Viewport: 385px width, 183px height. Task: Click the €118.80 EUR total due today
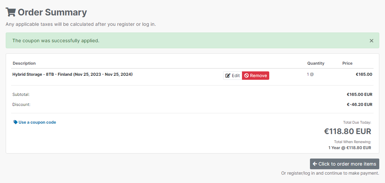(x=347, y=131)
